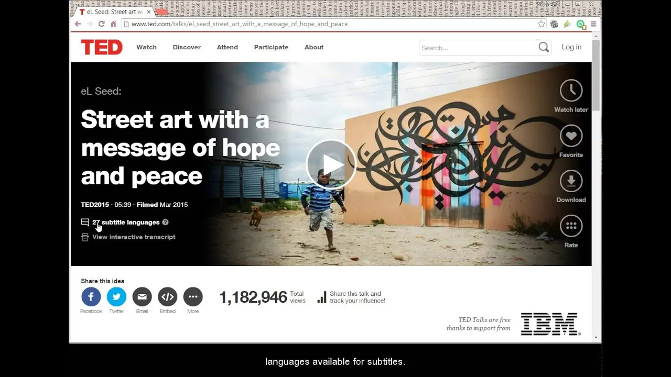Expand More sharing options
Screen dimensions: 671x377
[x=193, y=297]
